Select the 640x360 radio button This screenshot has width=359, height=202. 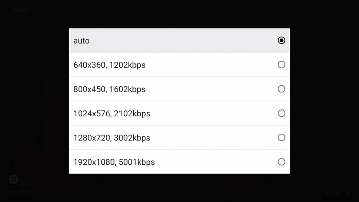281,65
